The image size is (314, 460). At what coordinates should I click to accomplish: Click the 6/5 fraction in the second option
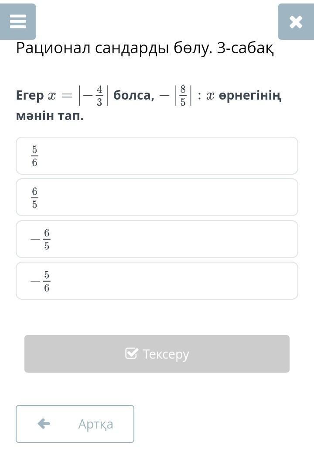[x=34, y=197]
